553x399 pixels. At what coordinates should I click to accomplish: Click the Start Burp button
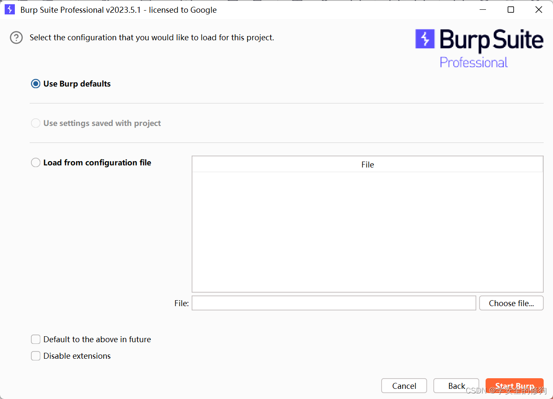(x=514, y=386)
